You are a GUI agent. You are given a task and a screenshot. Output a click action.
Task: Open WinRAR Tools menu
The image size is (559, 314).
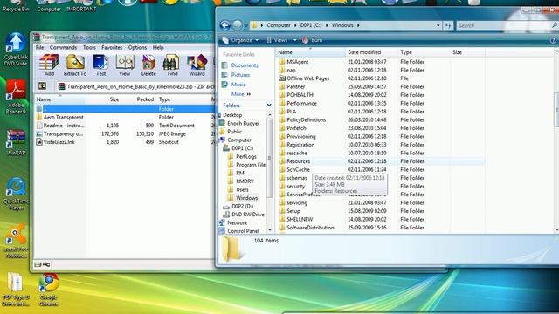(89, 47)
